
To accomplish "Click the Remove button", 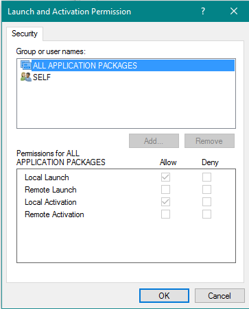I will coord(209,140).
